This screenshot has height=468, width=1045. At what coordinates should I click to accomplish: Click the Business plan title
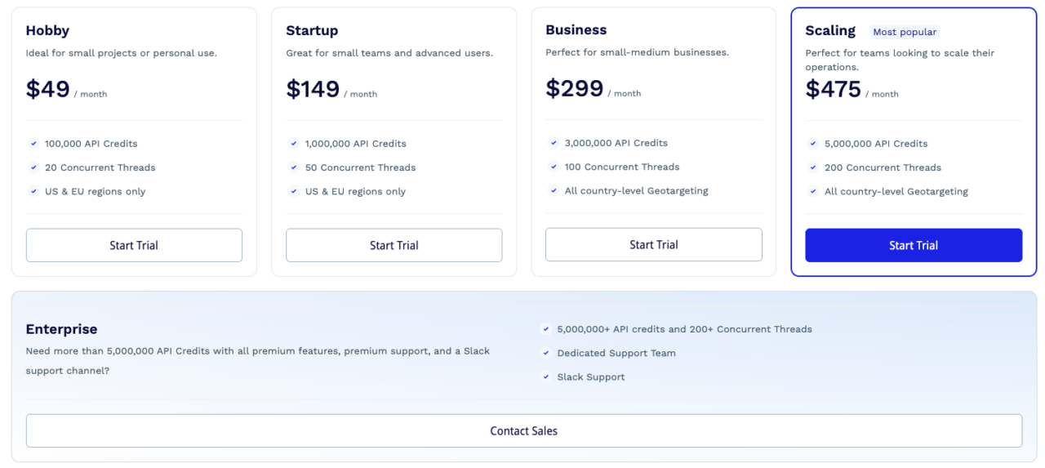click(576, 30)
